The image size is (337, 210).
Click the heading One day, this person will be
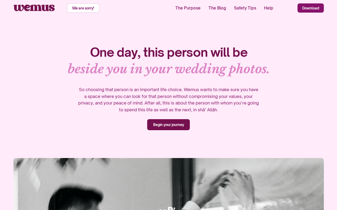point(169,52)
